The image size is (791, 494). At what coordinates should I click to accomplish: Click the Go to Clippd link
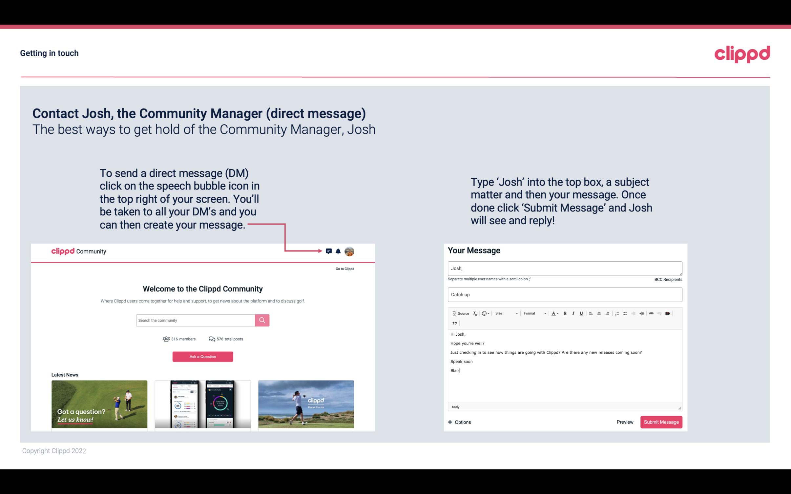pyautogui.click(x=344, y=268)
